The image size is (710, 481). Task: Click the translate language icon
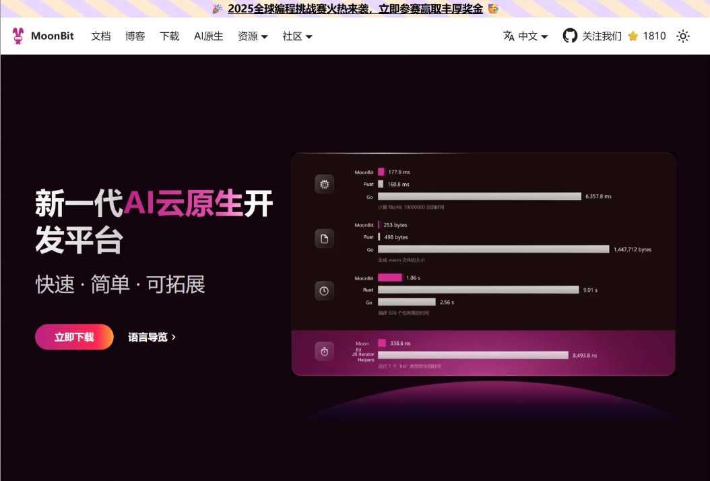coord(509,36)
